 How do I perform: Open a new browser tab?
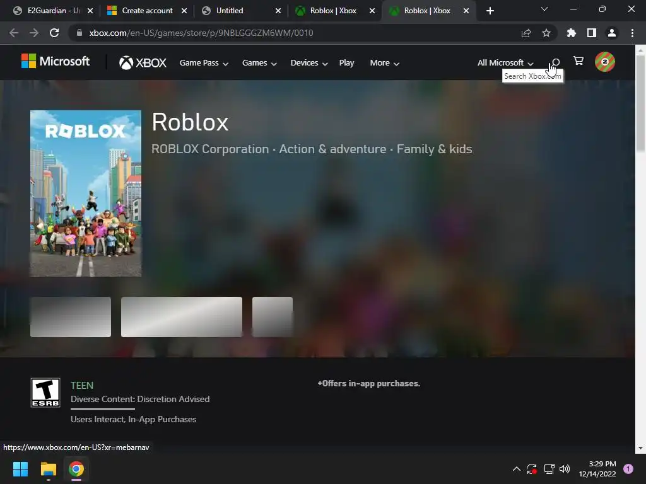click(490, 11)
